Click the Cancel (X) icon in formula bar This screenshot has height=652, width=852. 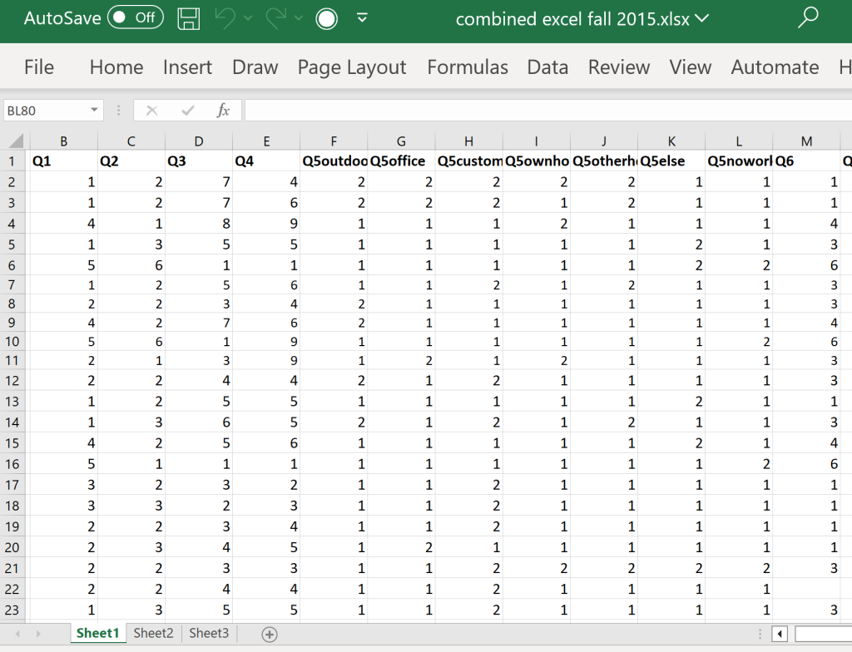coord(153,110)
